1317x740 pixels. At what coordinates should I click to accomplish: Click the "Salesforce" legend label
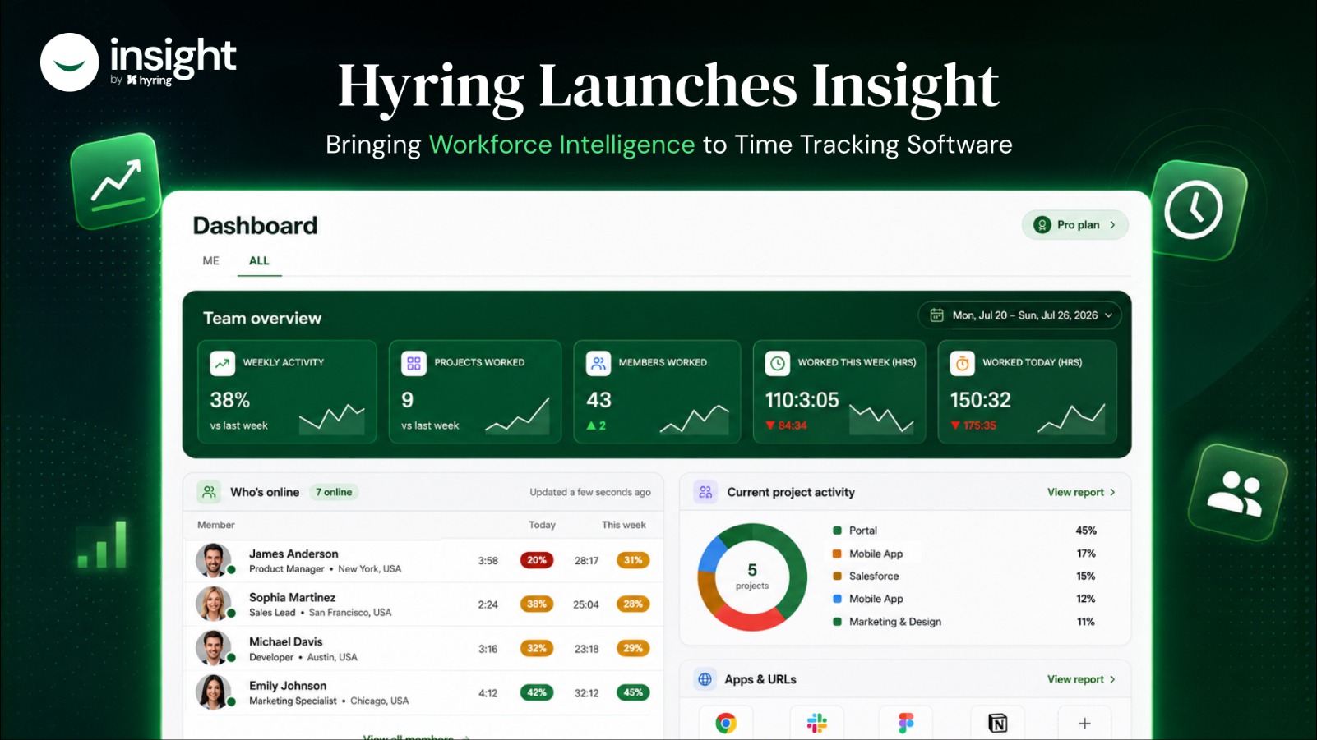pyautogui.click(x=874, y=576)
